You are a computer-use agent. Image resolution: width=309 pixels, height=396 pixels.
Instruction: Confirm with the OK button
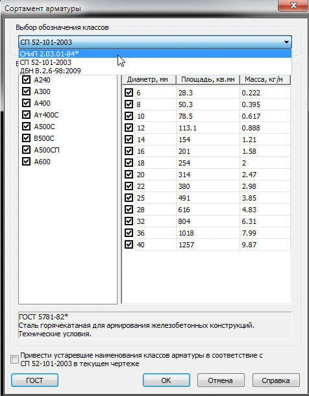tap(166, 380)
